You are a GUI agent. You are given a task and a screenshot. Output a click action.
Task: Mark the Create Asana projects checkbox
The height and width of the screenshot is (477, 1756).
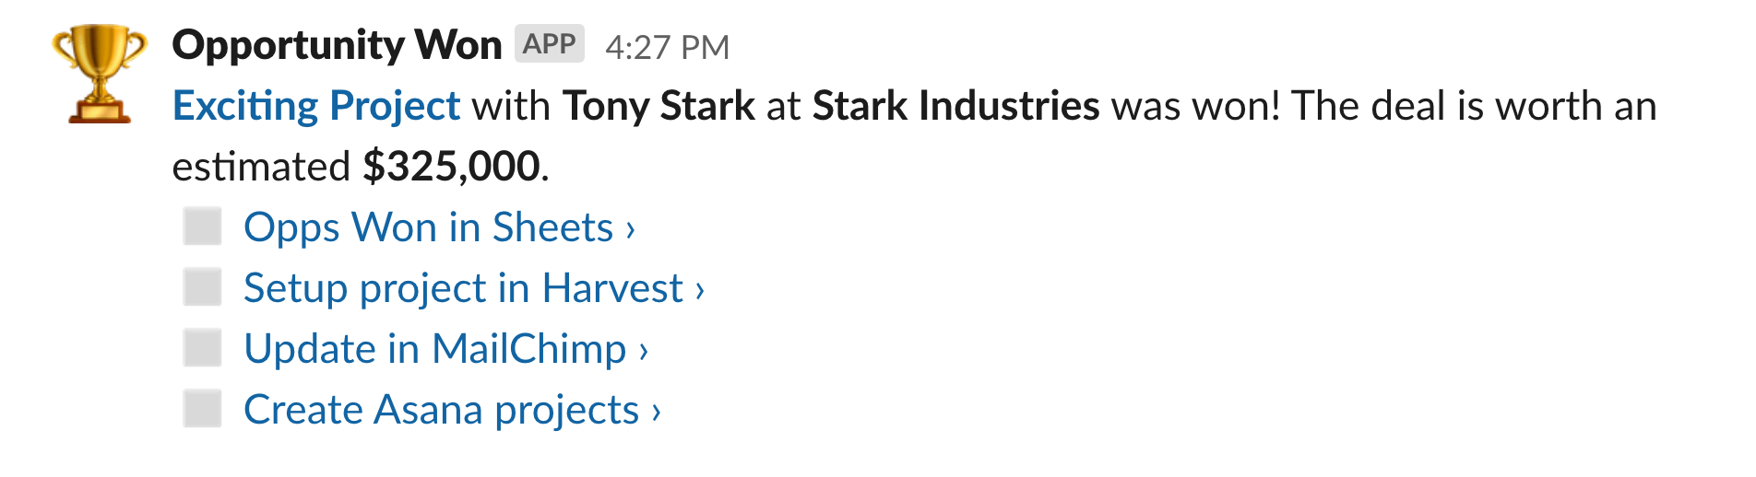pyautogui.click(x=202, y=409)
